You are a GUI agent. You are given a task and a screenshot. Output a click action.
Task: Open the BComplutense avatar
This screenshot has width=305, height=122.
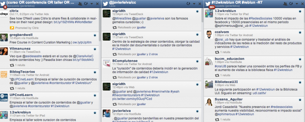(107, 63)
